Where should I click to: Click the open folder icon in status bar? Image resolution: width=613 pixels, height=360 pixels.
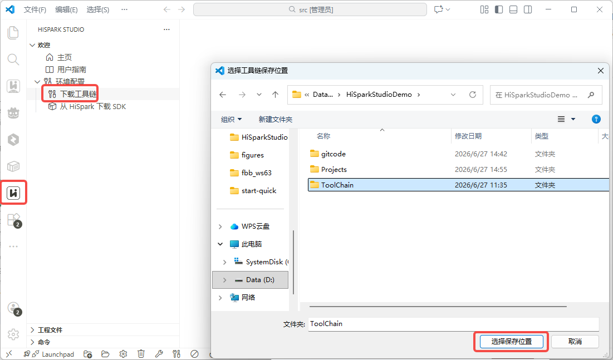[105, 354]
